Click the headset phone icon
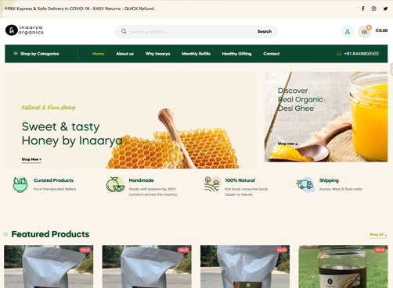Image resolution: width=393 pixels, height=288 pixels. (339, 54)
